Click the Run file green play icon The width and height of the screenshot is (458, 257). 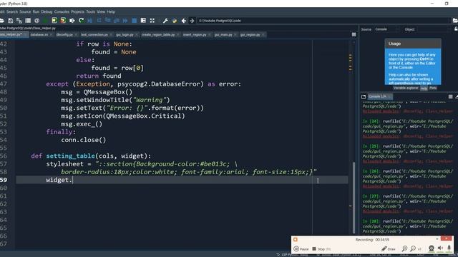tap(46, 21)
